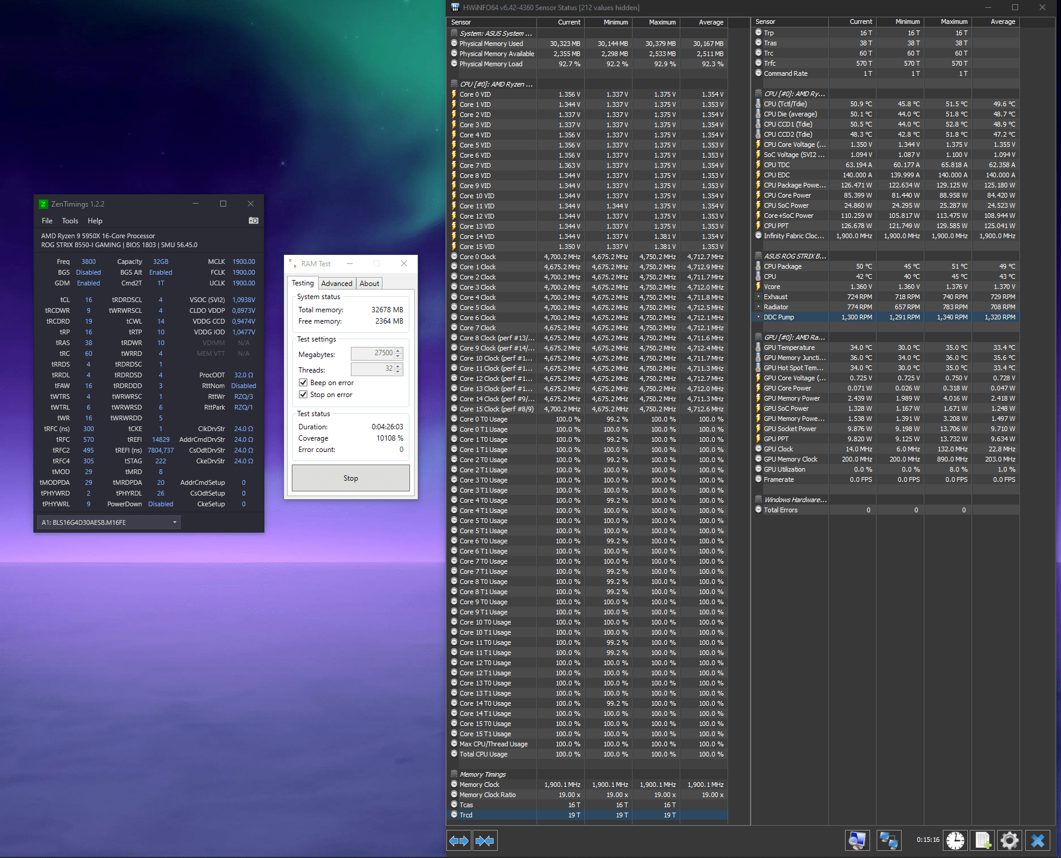Minimize the ZenTimings window
The width and height of the screenshot is (1061, 858).
(195, 204)
